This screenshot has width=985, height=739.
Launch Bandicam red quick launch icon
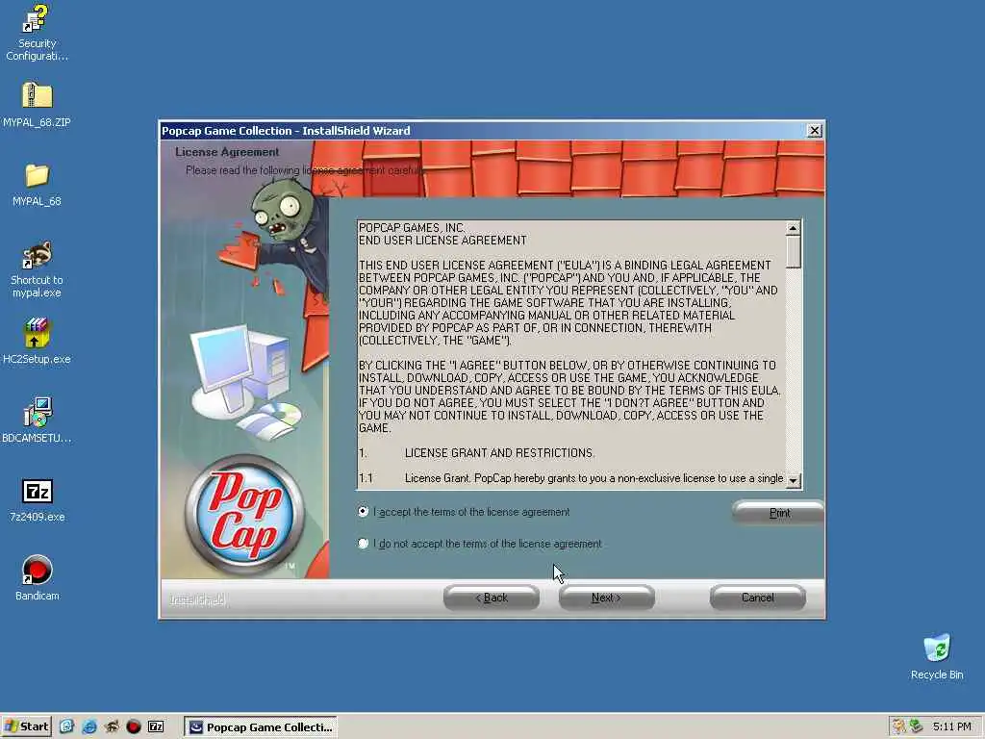pos(133,727)
